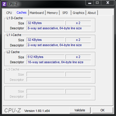Switch to the CPU tab

pyautogui.click(x=9, y=13)
